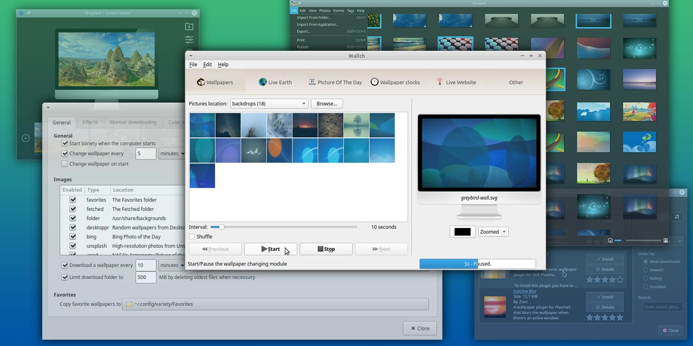Open the Edit menu in Wallch

pos(207,64)
